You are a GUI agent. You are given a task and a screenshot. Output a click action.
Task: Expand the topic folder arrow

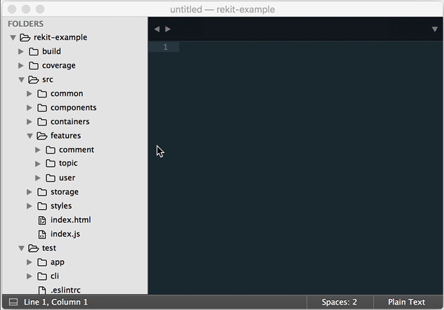coord(38,164)
